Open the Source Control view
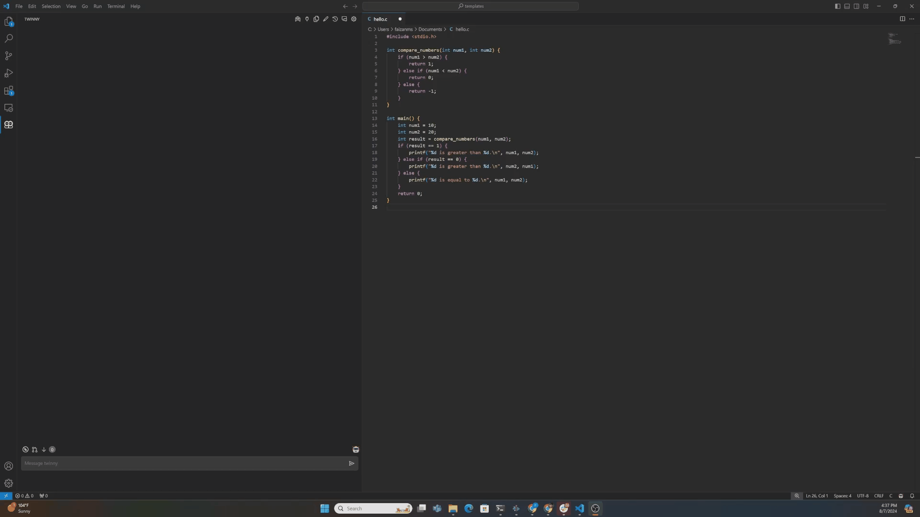Screen dimensions: 920x517 tap(9, 56)
